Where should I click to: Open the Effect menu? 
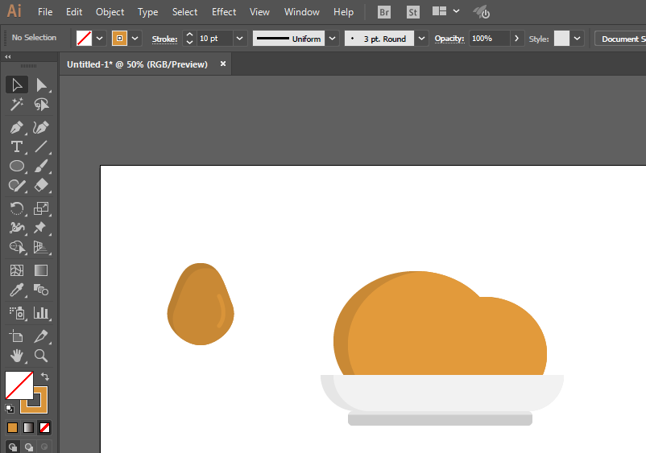pyautogui.click(x=224, y=12)
